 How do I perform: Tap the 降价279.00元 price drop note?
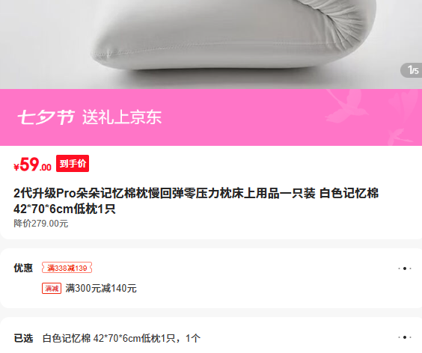41,224
